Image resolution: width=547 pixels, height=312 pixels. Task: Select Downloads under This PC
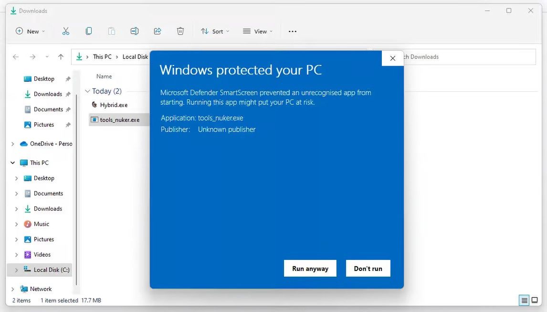click(48, 209)
